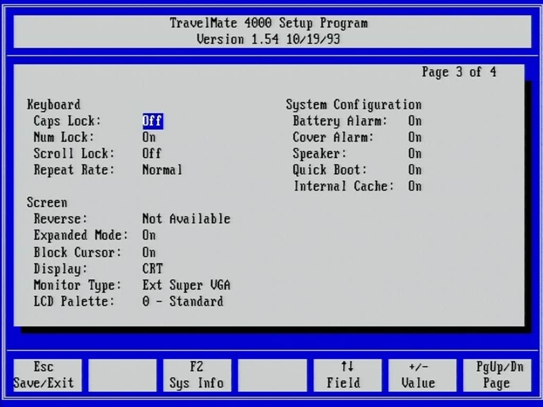Toggle the Internal Cache On value
This screenshot has height=407, width=543.
(415, 186)
